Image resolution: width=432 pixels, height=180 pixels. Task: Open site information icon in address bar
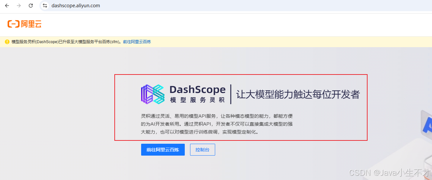click(45, 6)
